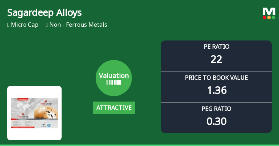Click the PRICE TO BOOK VALUE heading

pos(216,78)
